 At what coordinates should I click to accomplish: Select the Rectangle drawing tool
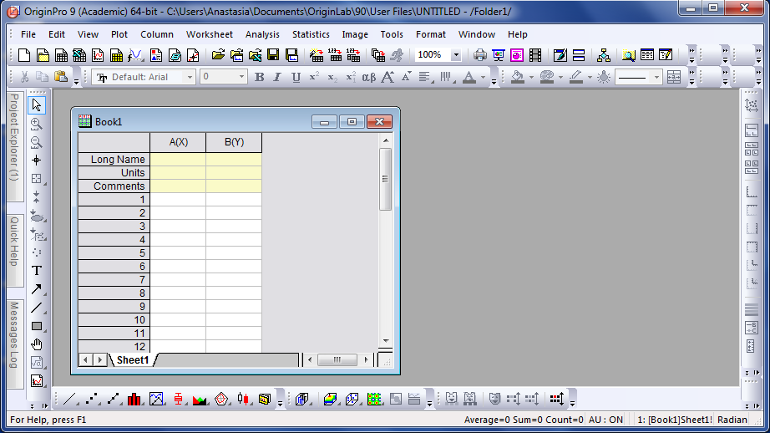(37, 326)
